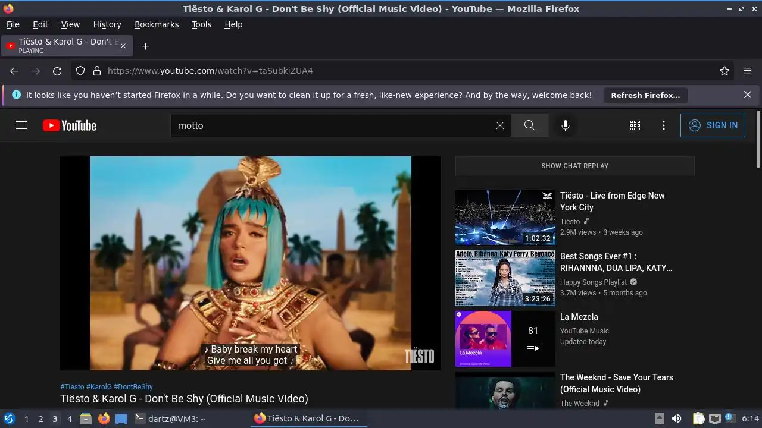The image size is (762, 428).
Task: Start voice search with the microphone
Action: (x=566, y=125)
